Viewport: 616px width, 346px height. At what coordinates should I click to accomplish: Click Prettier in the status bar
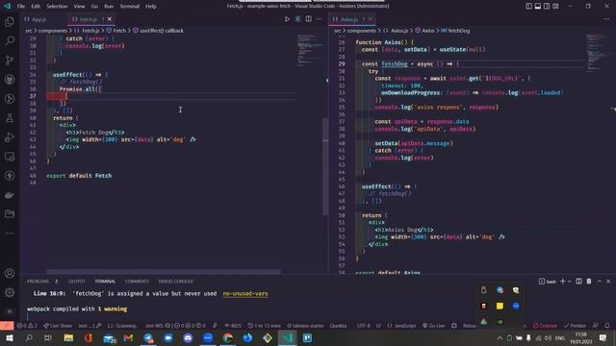click(575, 326)
